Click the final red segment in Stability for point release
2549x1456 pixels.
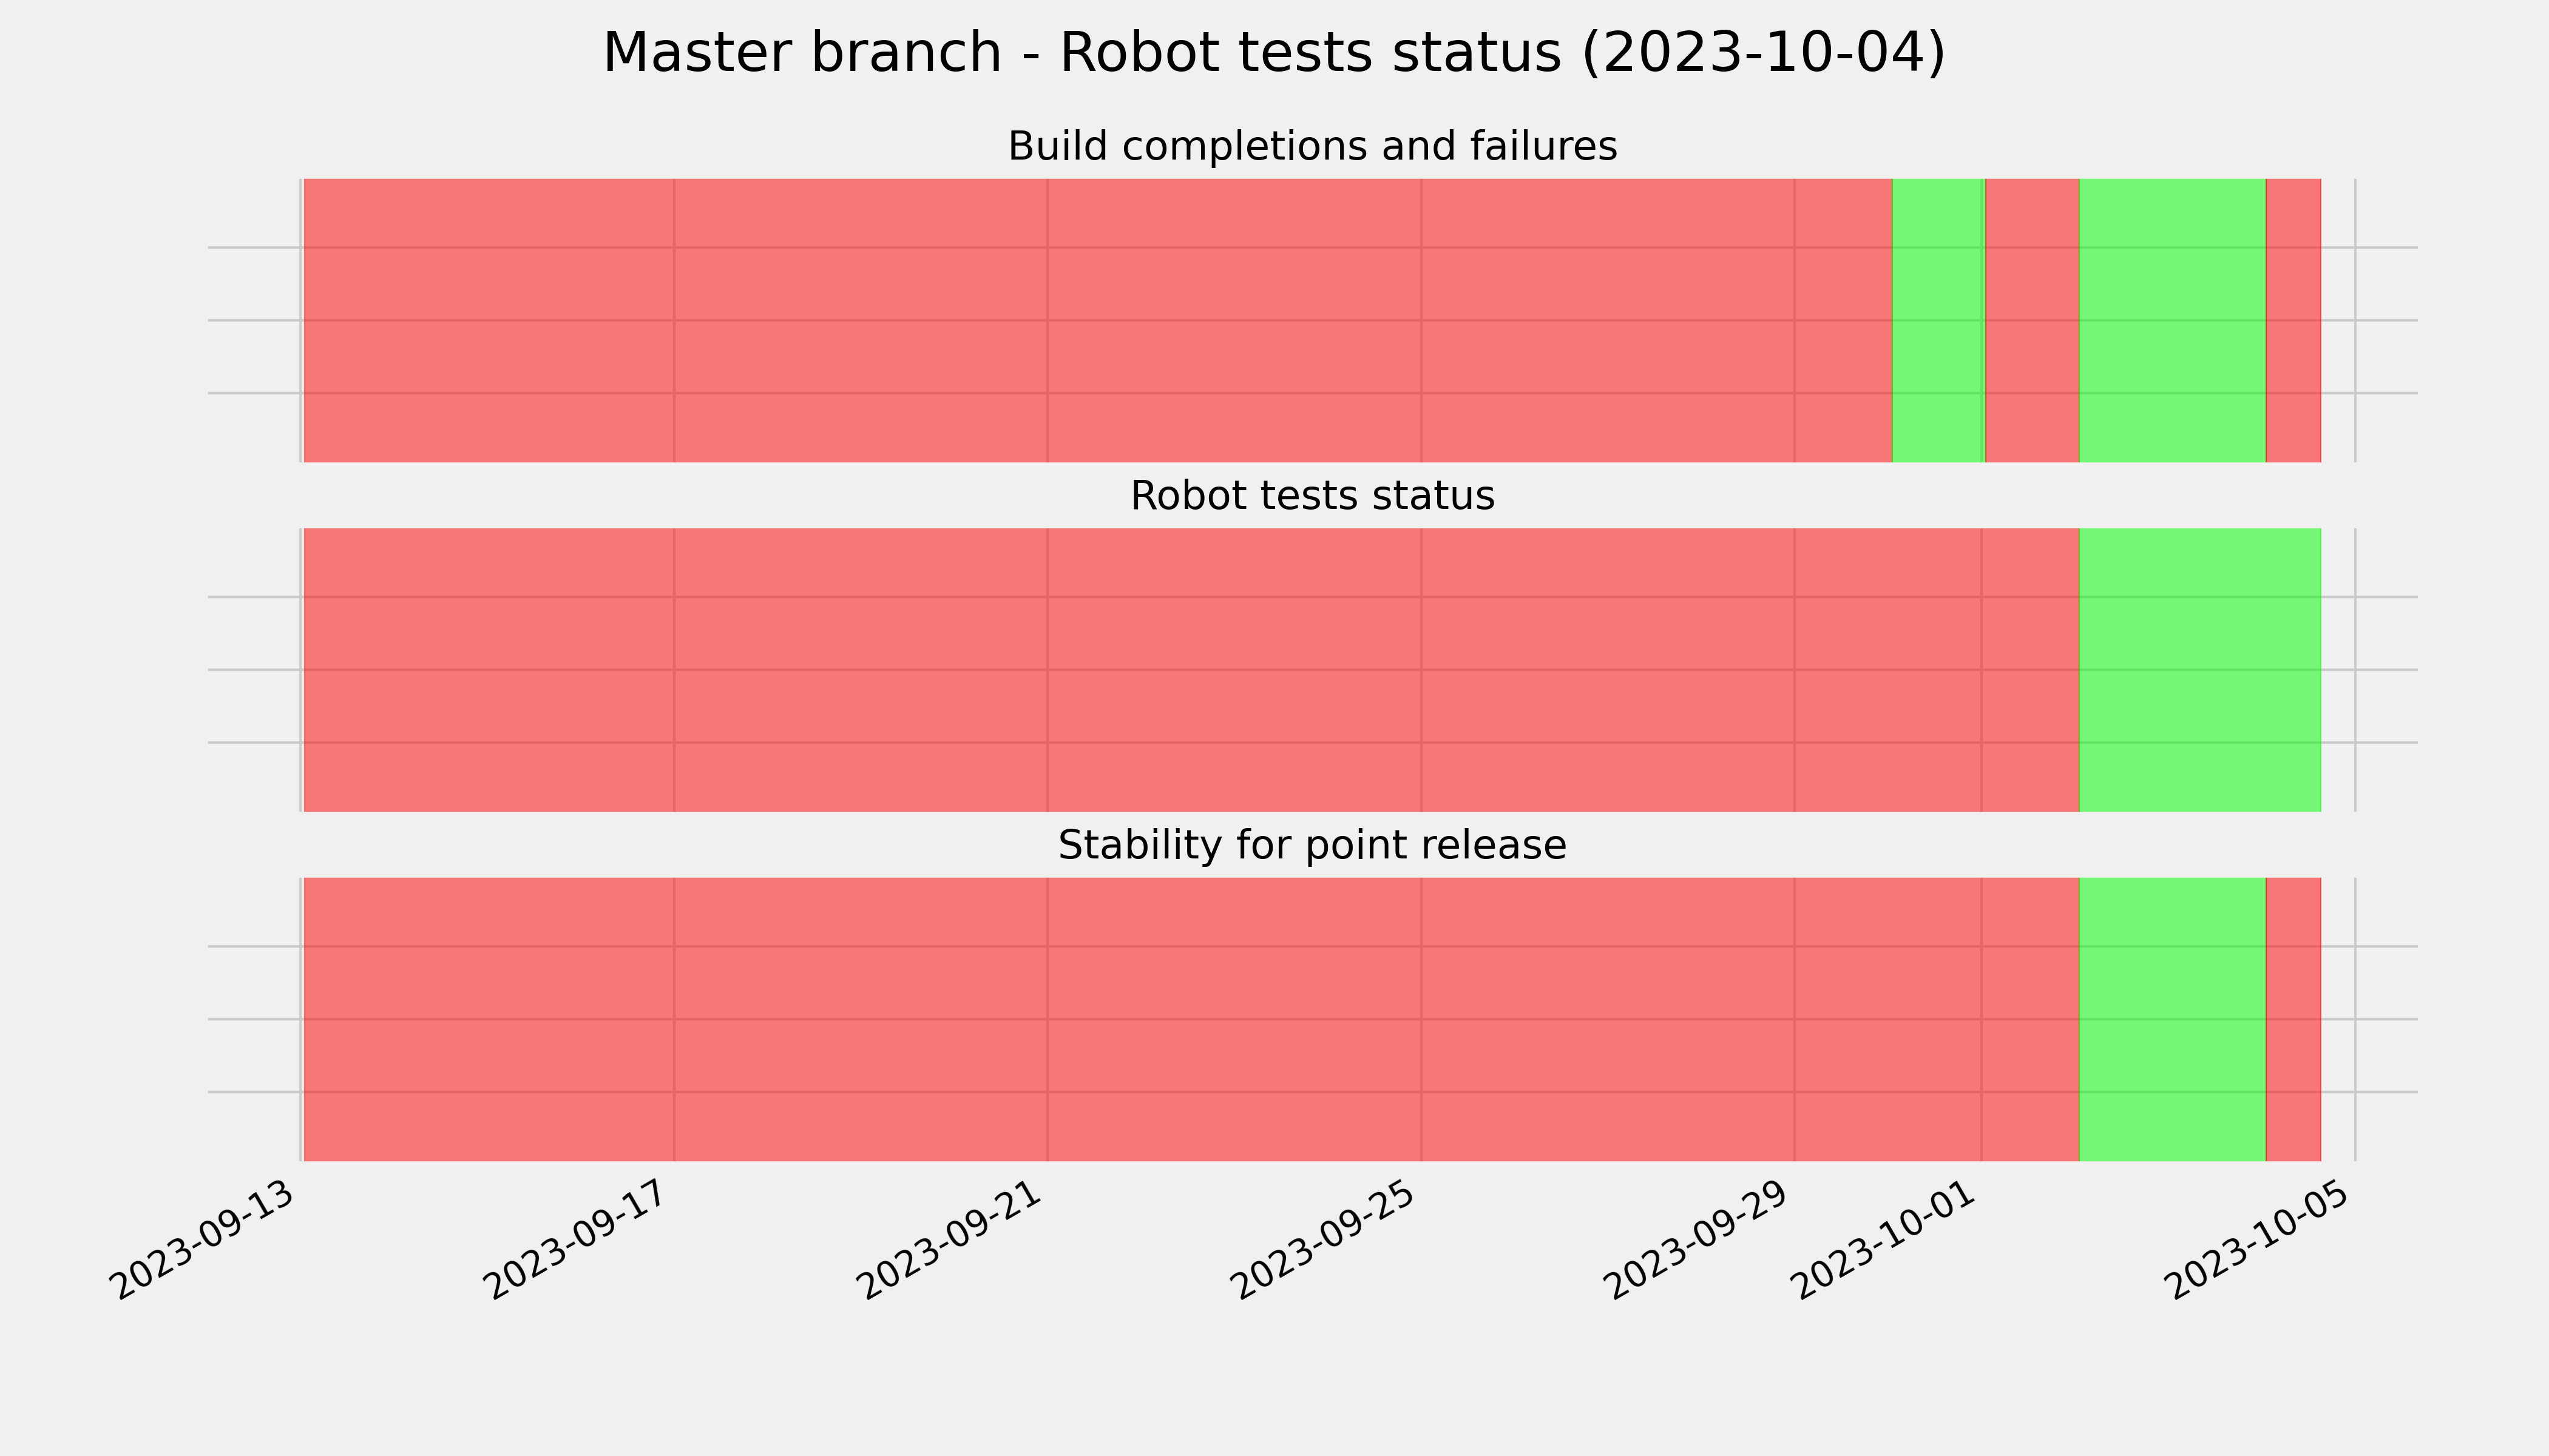(2293, 1019)
